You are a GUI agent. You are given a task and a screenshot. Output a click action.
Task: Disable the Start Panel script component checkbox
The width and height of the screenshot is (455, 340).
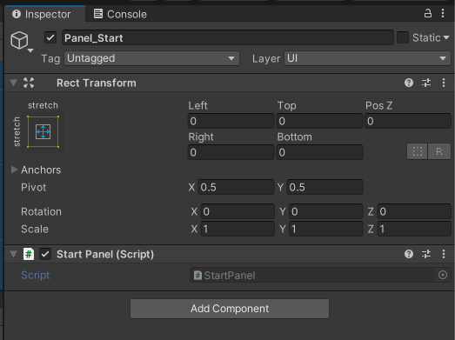(45, 254)
